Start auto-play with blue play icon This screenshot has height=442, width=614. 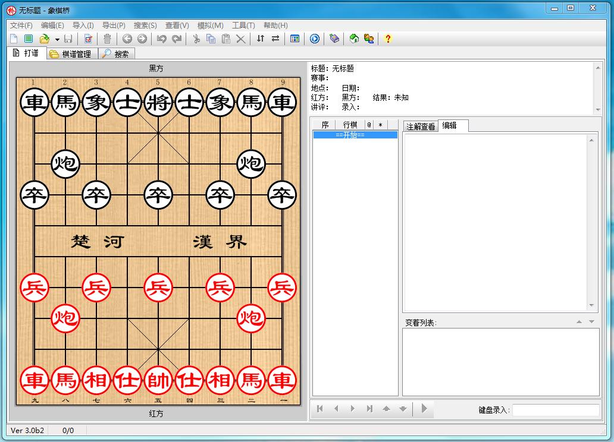pyautogui.click(x=315, y=39)
